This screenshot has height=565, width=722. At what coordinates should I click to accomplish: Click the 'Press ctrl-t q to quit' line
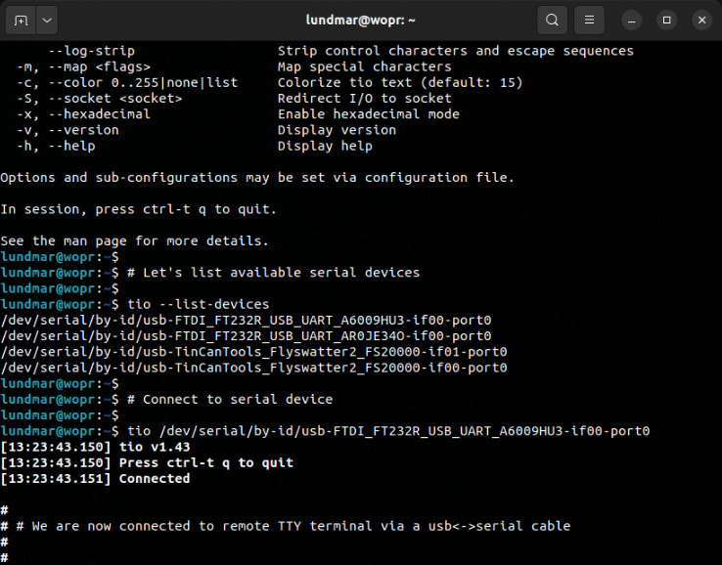206,462
